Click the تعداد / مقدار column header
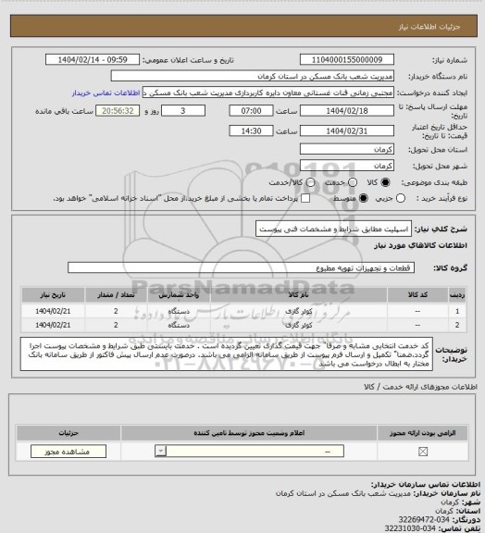This screenshot has width=485, height=533. point(116,295)
